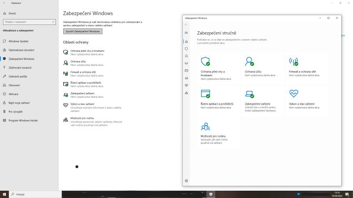Click Spustit Zabezpečení Windows button
The image size is (353, 198).
(83, 31)
